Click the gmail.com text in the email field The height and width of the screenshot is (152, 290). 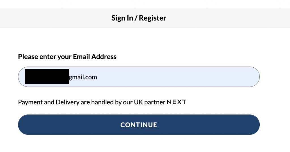(x=83, y=77)
